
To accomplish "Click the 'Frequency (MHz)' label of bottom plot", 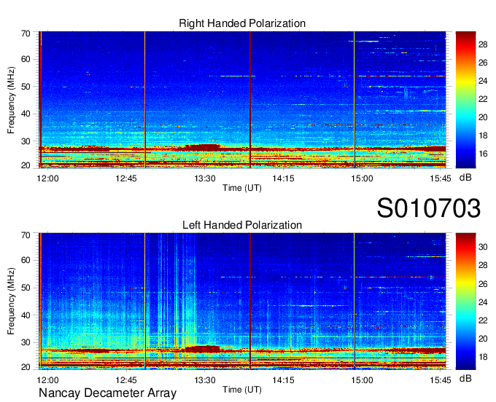I will coord(11,301).
